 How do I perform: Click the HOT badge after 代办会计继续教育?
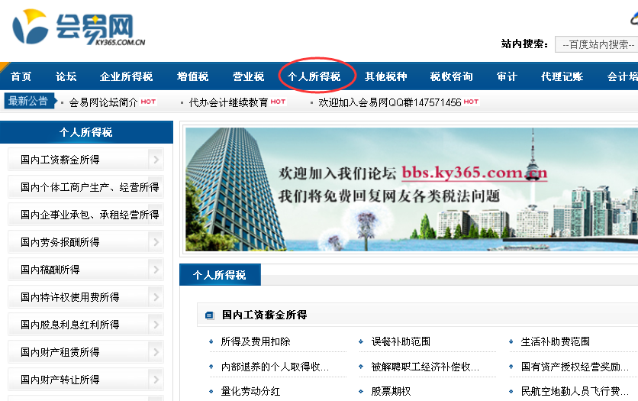coord(278,102)
